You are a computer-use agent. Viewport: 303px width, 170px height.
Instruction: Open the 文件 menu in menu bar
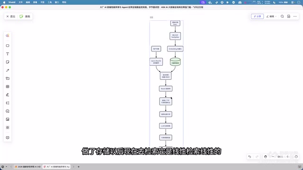(x=20, y=2)
